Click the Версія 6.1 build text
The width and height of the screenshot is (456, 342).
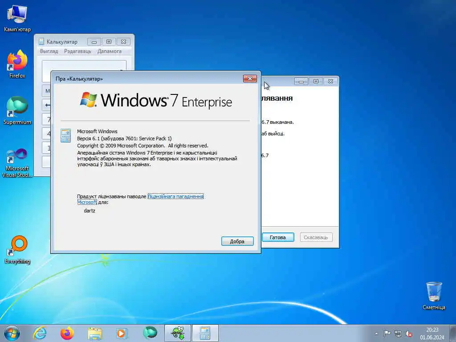tap(125, 138)
